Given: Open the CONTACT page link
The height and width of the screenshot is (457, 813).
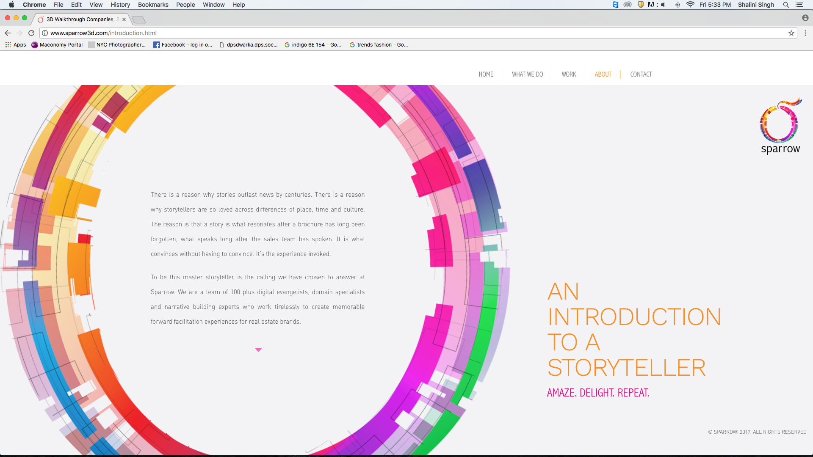Looking at the screenshot, I should [641, 74].
